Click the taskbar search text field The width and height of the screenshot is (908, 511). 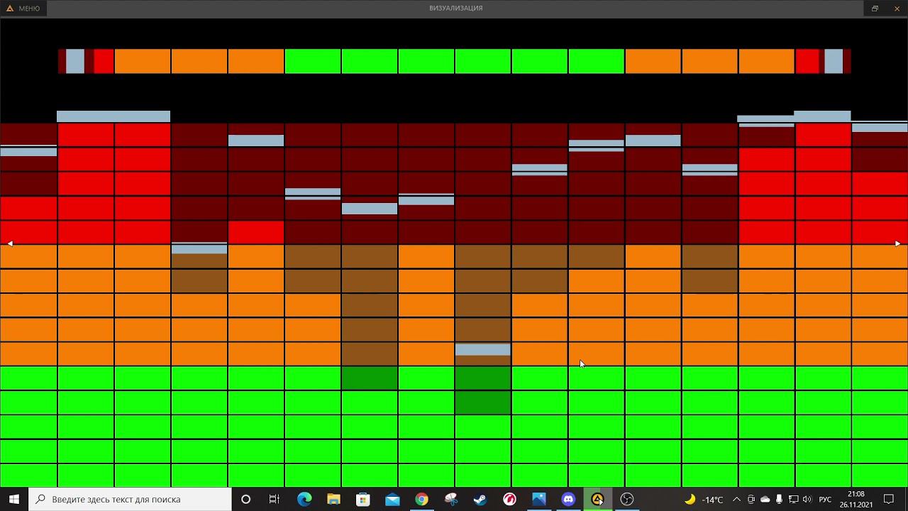pos(131,499)
